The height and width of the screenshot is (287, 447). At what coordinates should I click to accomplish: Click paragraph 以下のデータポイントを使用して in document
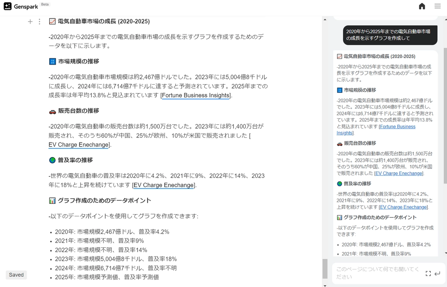(124, 216)
